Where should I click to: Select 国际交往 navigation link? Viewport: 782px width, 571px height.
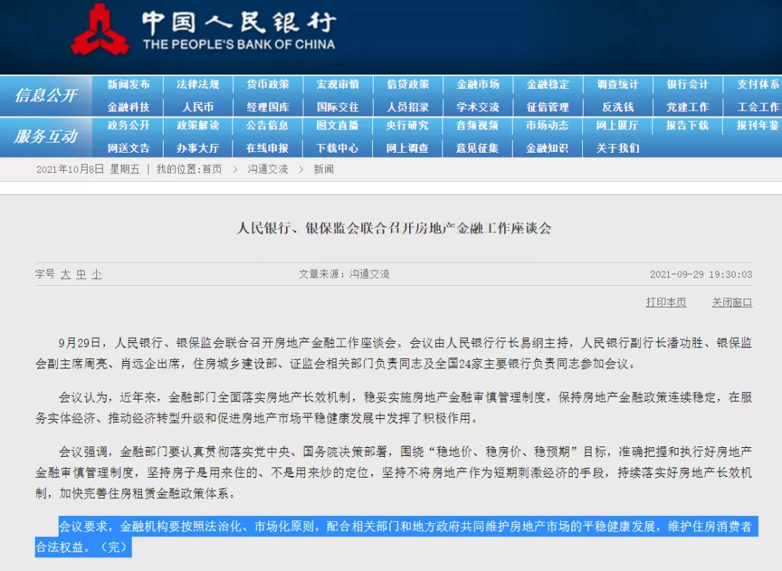click(337, 107)
